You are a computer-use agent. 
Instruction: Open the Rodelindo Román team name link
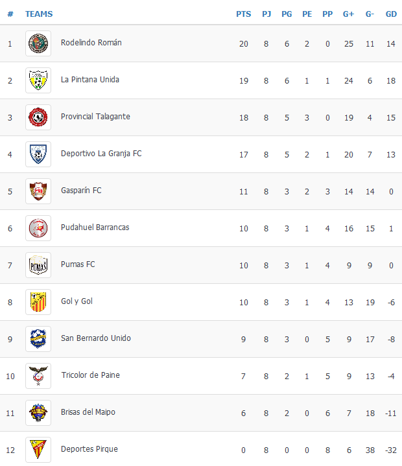(91, 43)
